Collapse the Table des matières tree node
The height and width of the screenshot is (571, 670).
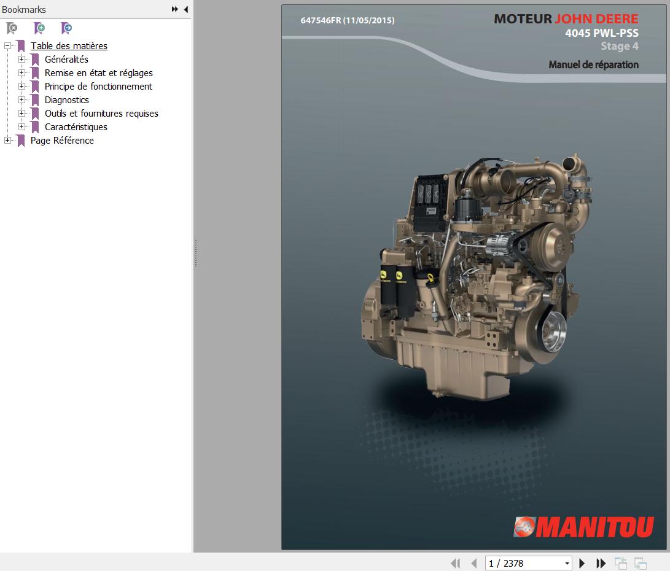click(x=8, y=45)
